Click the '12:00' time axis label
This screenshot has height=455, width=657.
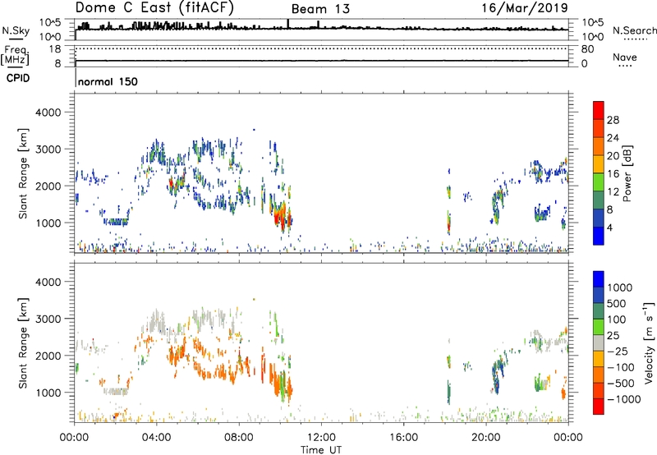point(321,438)
